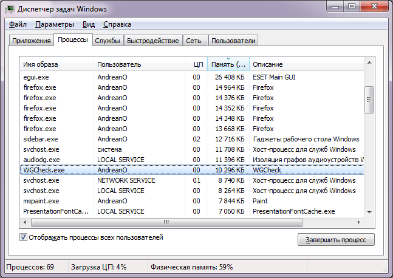This screenshot has width=393, height=278.
Task: Click the 'Завершить процесс' button
Action: pyautogui.click(x=336, y=240)
